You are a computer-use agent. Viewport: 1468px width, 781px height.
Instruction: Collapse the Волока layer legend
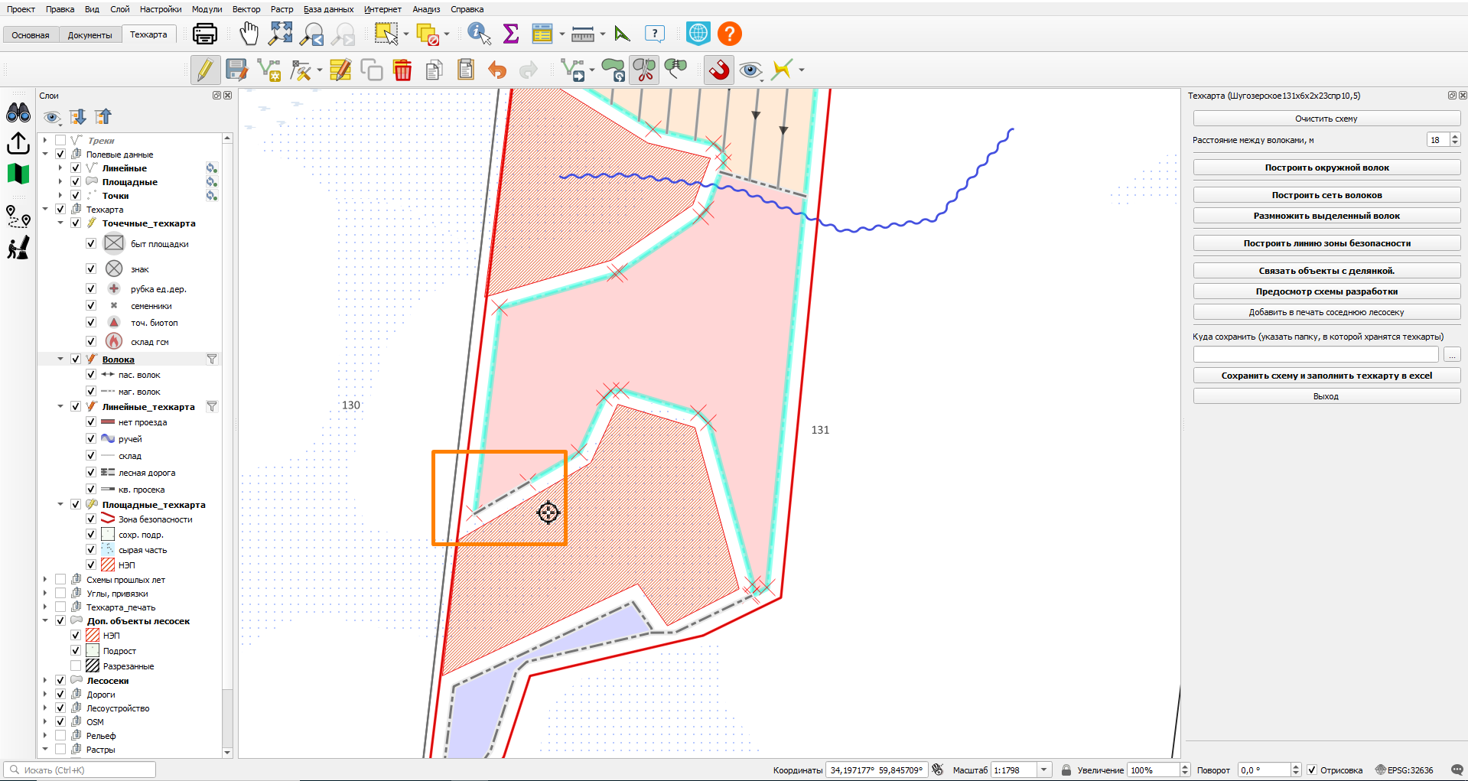click(x=60, y=360)
